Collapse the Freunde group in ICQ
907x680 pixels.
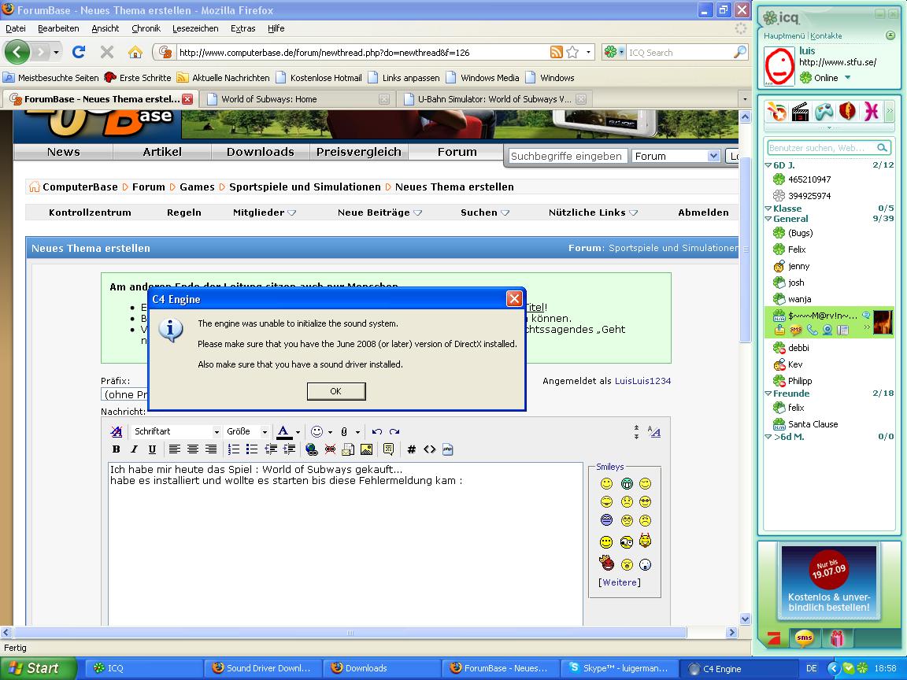click(x=768, y=394)
